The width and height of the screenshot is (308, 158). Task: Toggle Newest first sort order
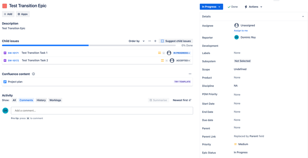[x=182, y=100]
